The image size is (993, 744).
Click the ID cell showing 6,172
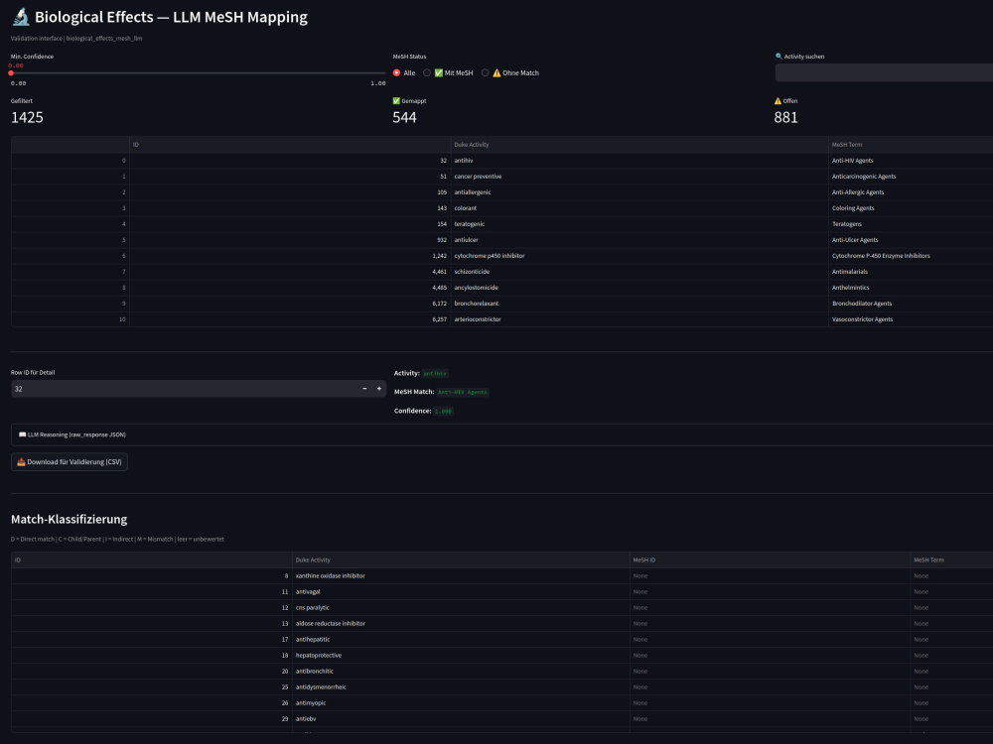point(290,303)
